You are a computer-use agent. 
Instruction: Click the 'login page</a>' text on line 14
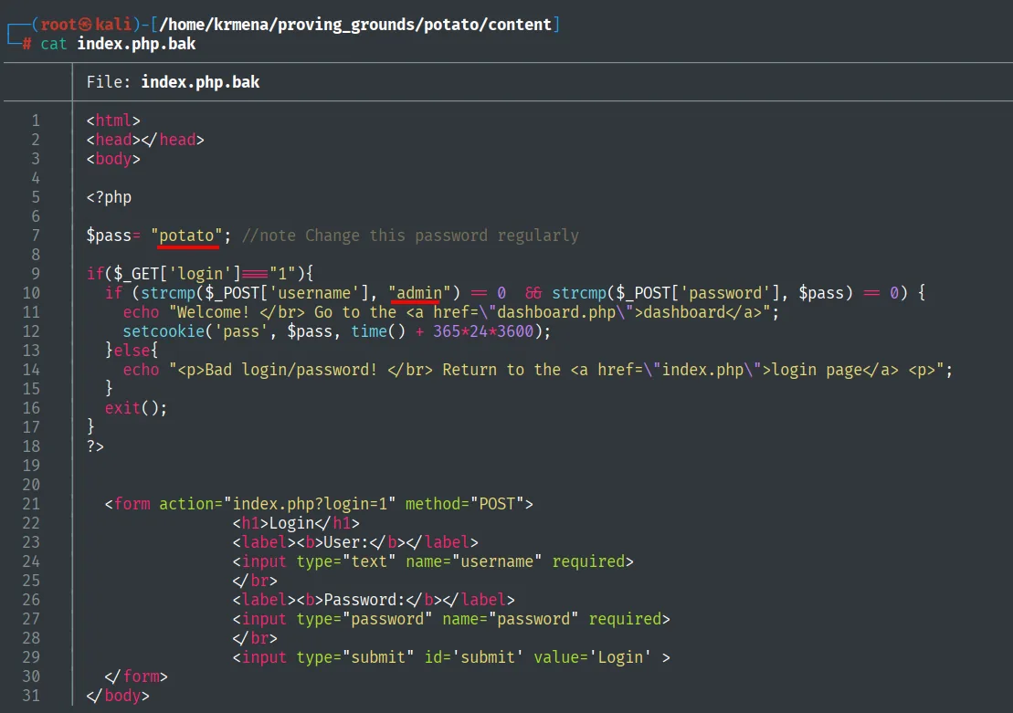click(835, 370)
